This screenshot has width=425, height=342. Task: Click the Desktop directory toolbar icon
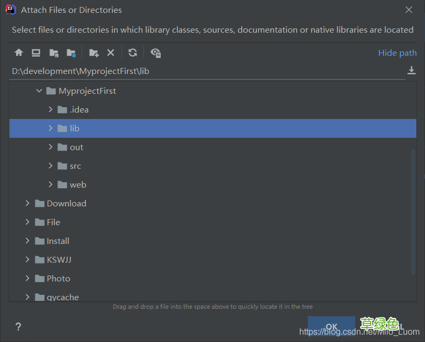pos(36,53)
